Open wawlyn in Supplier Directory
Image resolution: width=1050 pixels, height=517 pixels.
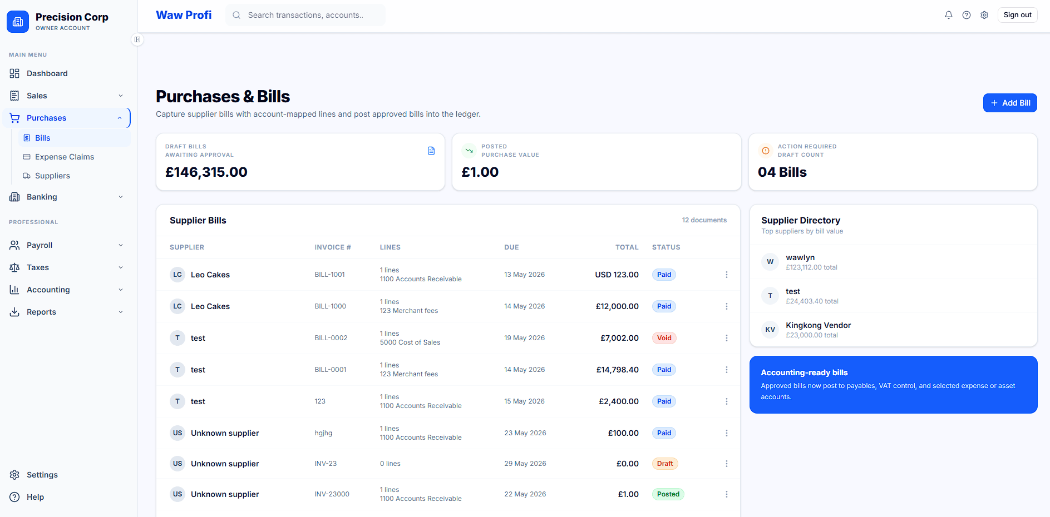tap(894, 262)
